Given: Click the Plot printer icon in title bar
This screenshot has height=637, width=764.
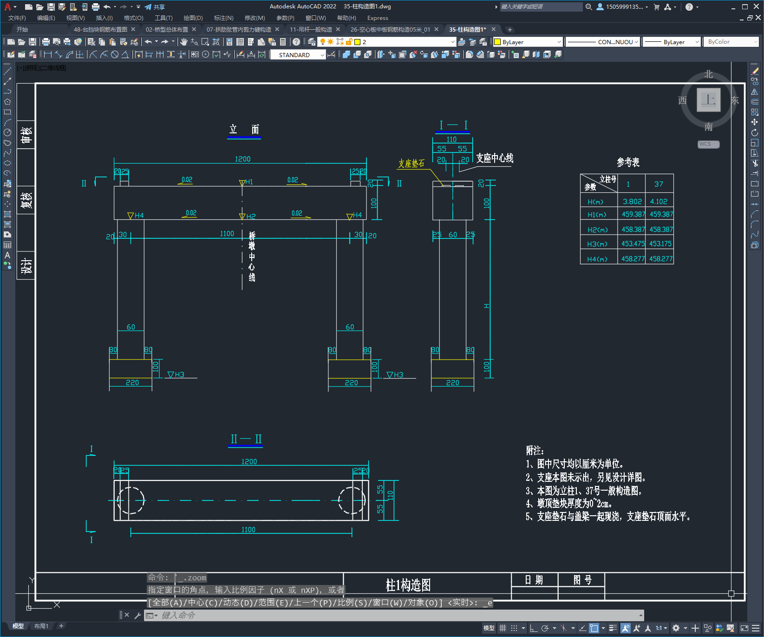Looking at the screenshot, I should 96,7.
